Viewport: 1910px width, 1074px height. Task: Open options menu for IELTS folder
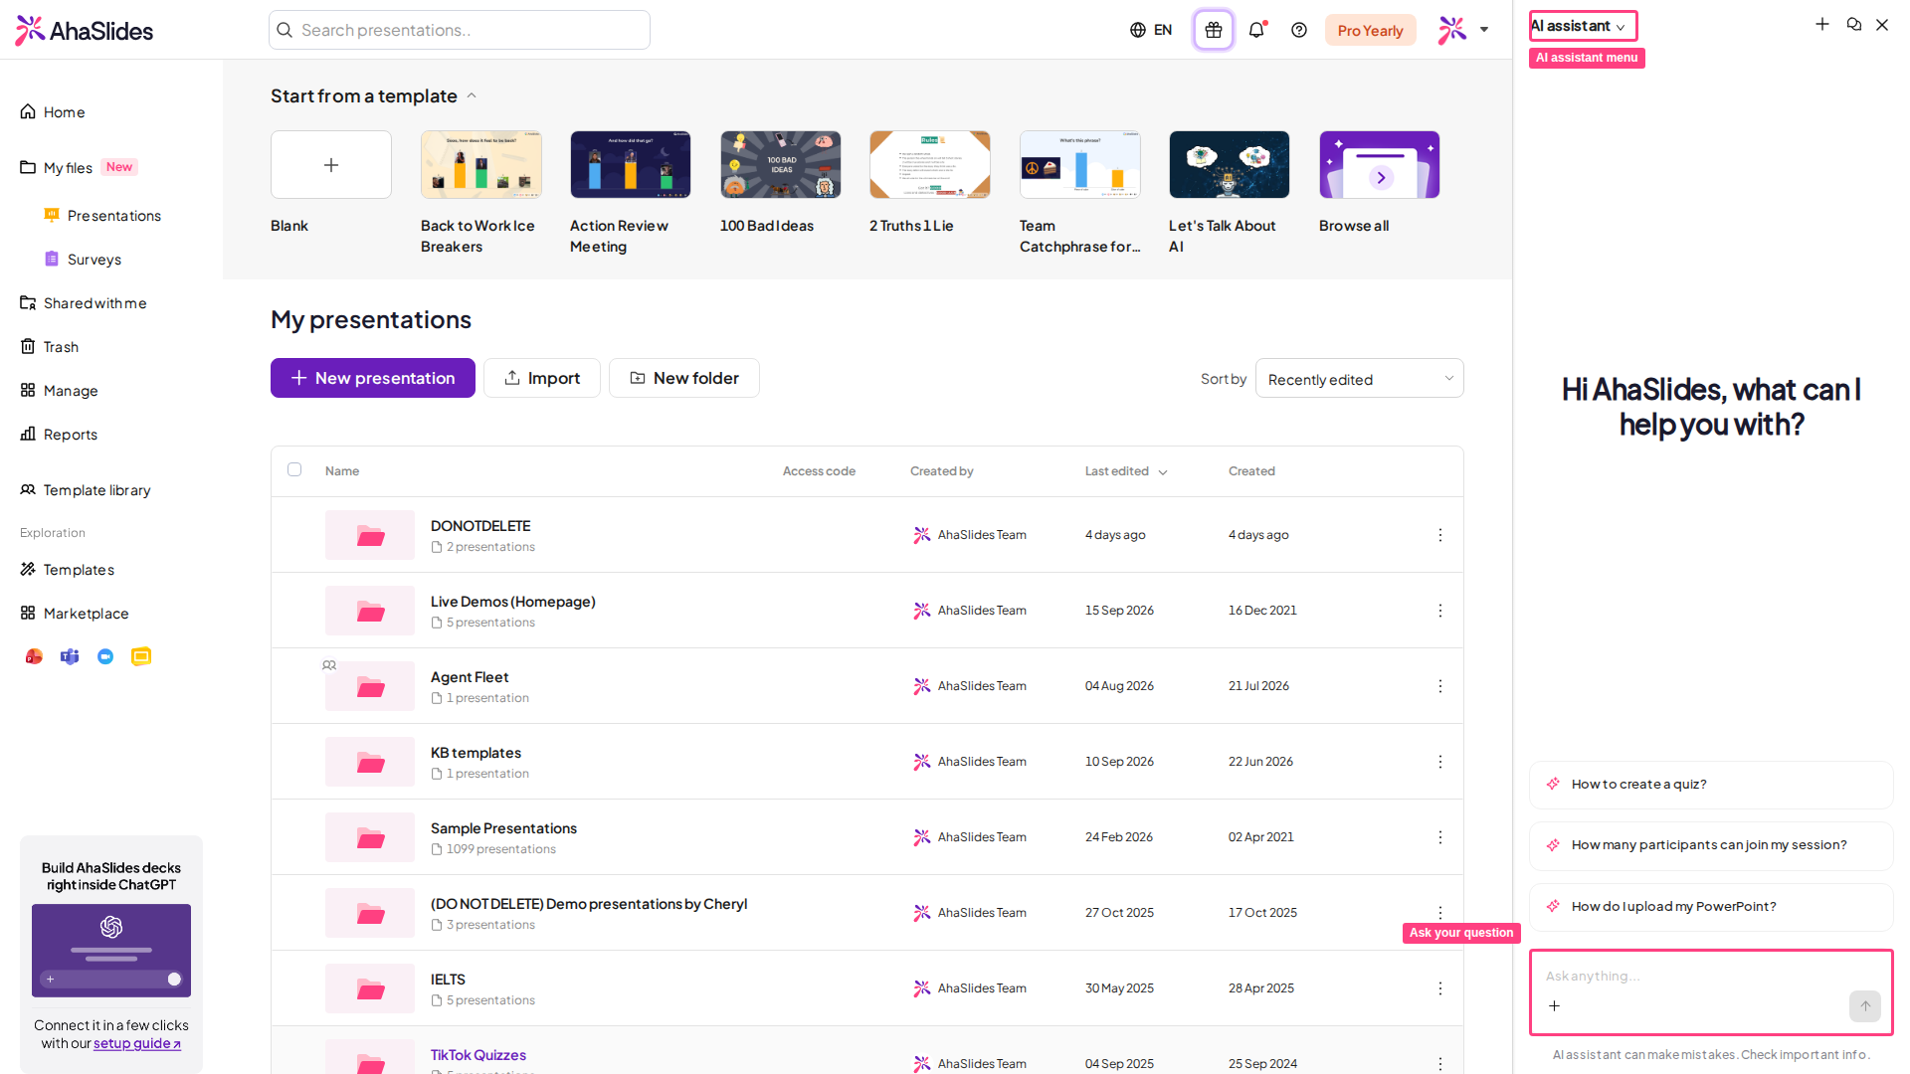pyautogui.click(x=1439, y=988)
